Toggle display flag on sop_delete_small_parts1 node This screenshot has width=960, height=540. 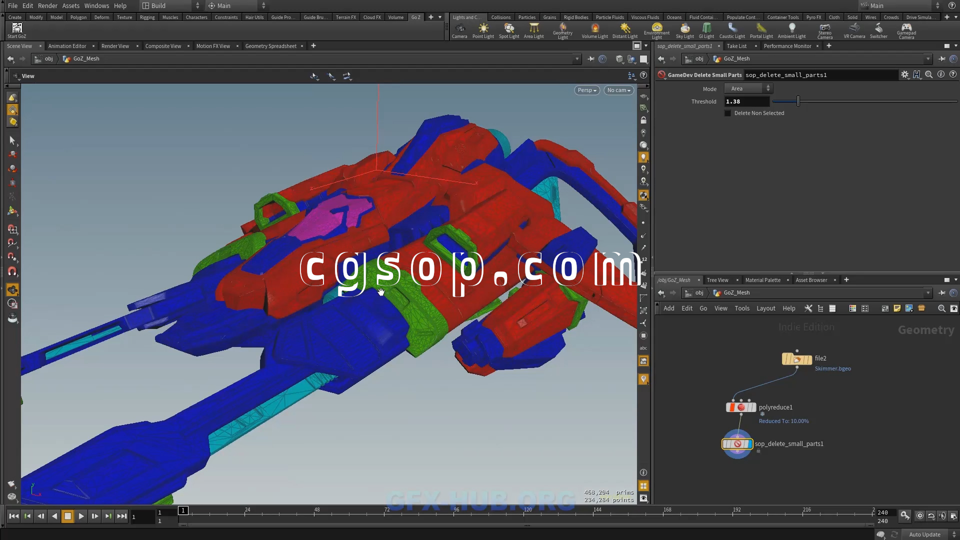pos(749,444)
